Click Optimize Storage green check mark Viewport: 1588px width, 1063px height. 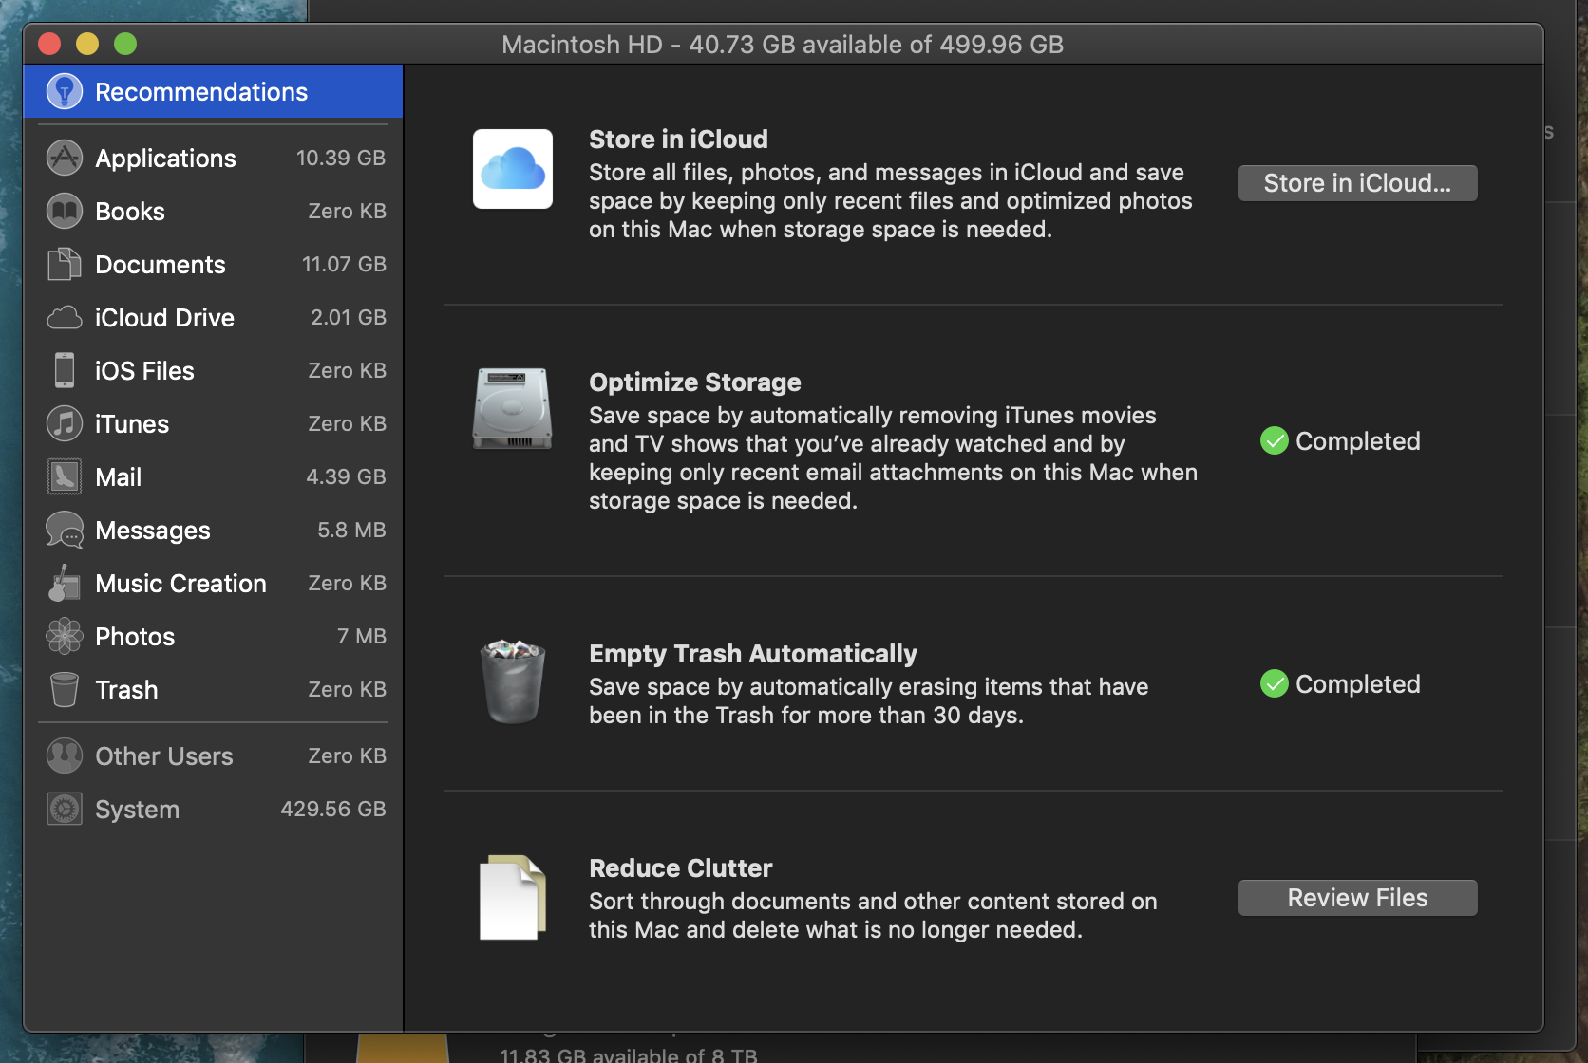tap(1275, 441)
